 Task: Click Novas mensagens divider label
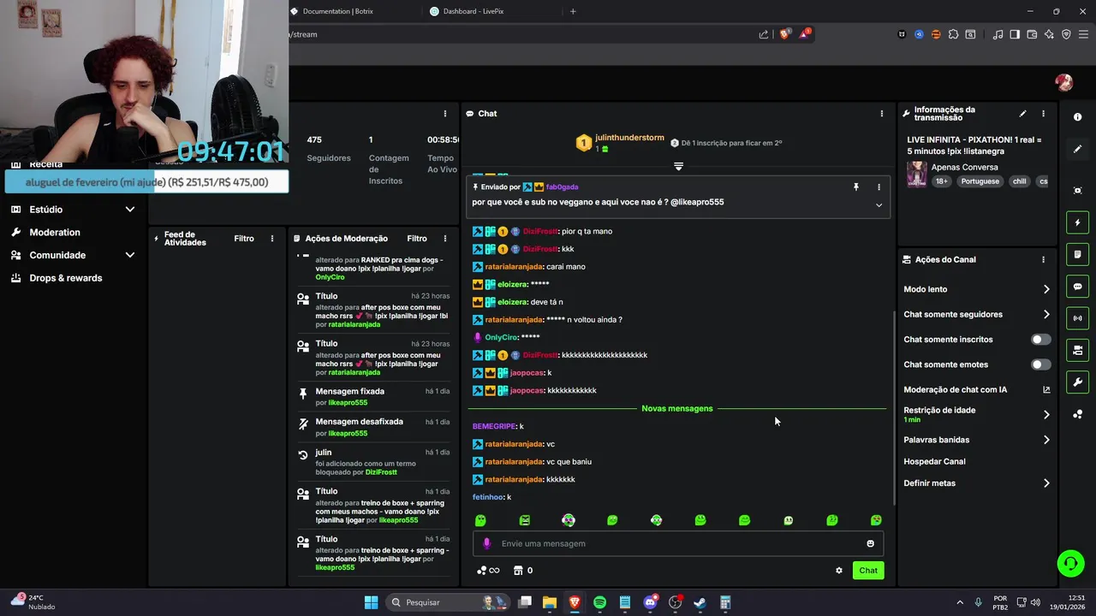click(677, 408)
